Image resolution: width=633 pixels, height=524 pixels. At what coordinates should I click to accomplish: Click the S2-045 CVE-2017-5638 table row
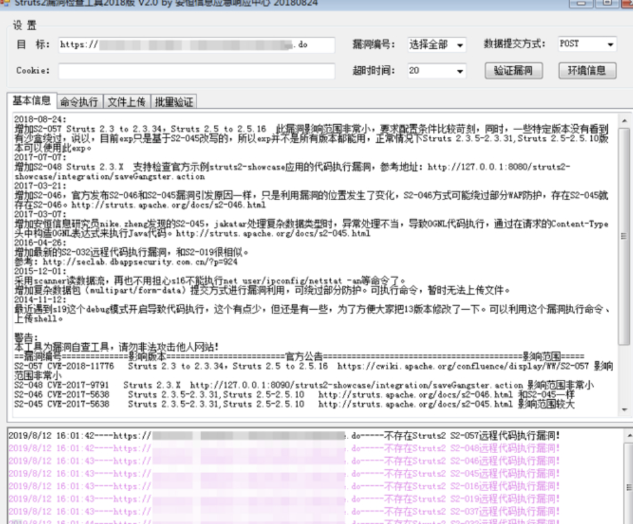click(295, 404)
